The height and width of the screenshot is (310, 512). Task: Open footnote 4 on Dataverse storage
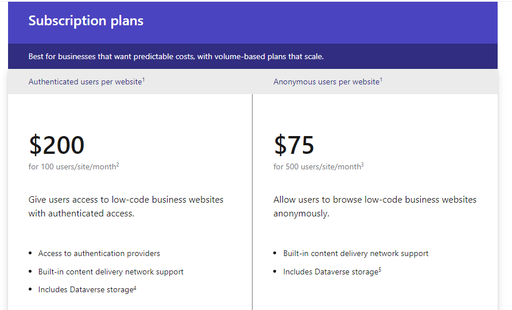(x=135, y=288)
